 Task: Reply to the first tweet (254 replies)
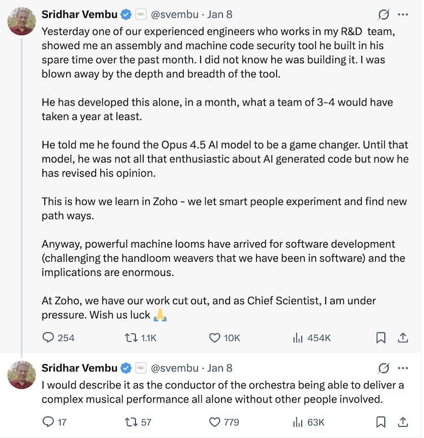point(49,338)
